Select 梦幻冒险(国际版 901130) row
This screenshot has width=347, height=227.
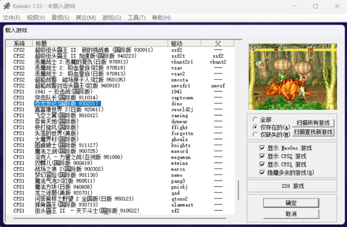coord(120,175)
